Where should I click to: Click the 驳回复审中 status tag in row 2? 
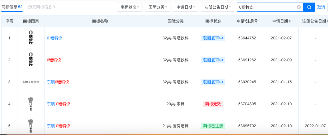[x=213, y=60]
